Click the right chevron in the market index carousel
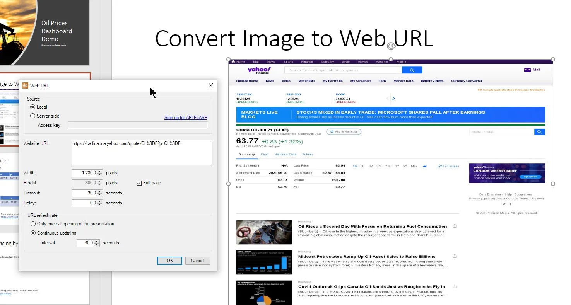This screenshot has width=571, height=305. point(393,99)
